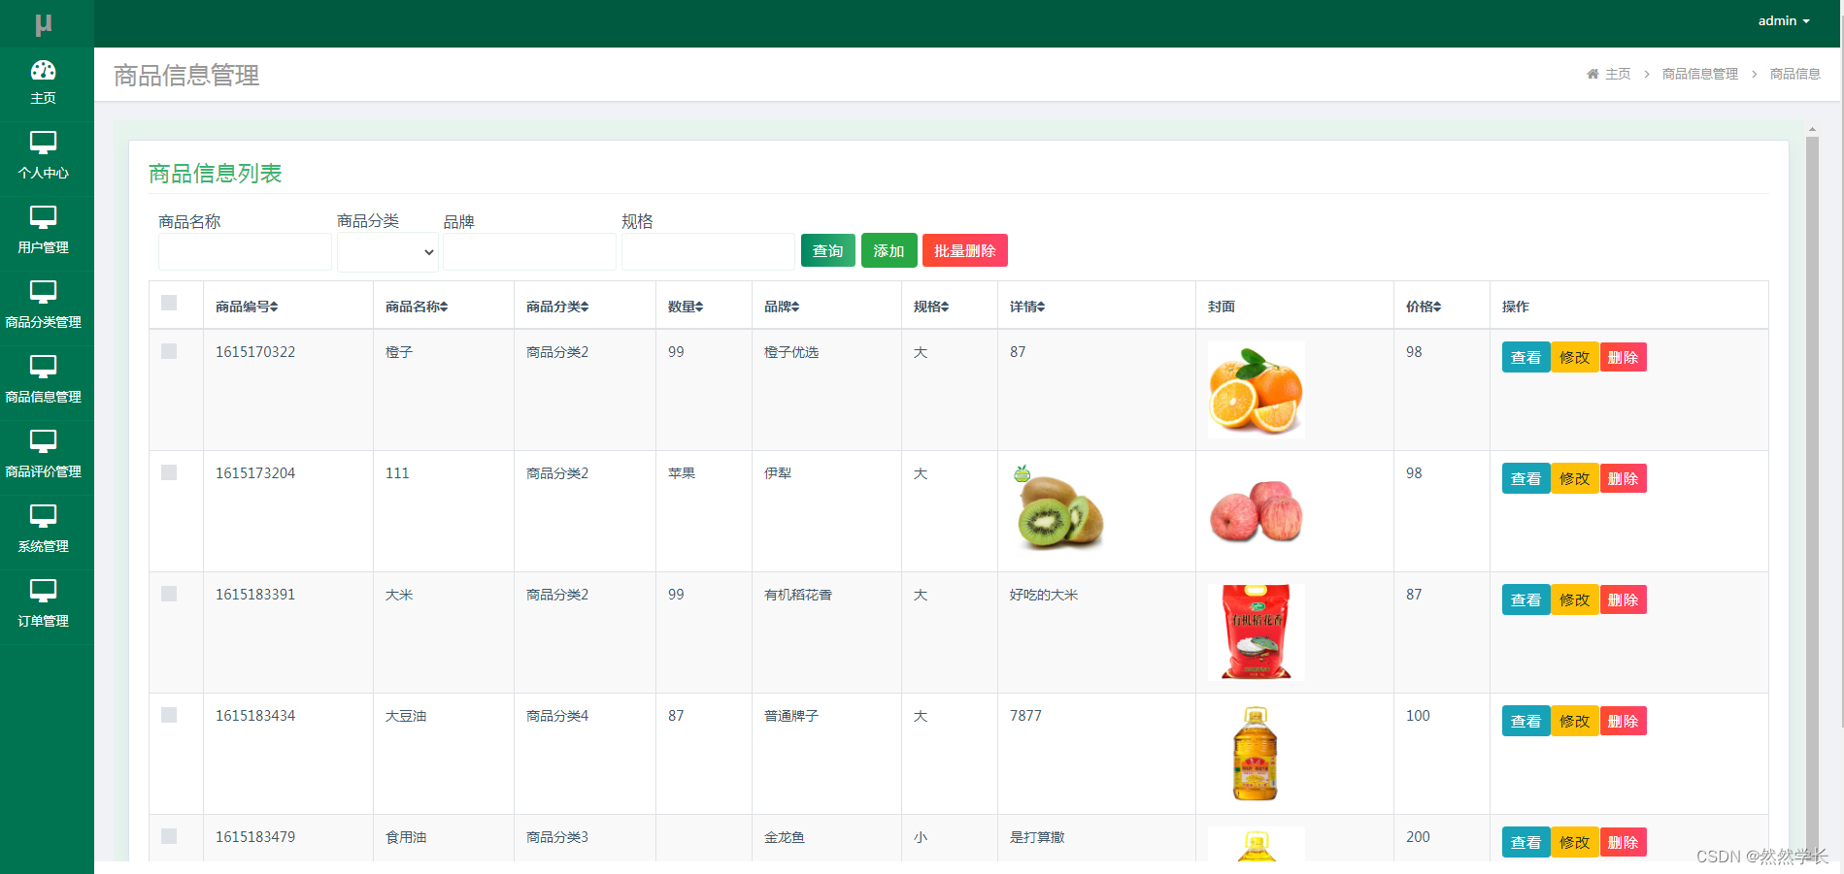Check the row for 1615183434
Viewport: 1844px width, 874px height.
tap(169, 715)
